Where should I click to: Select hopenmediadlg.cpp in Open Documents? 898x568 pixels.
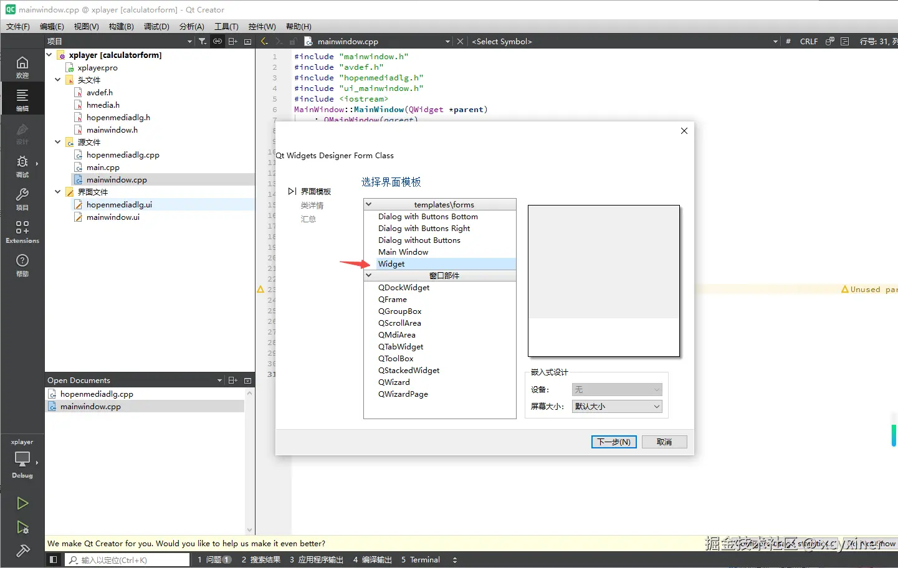point(97,394)
